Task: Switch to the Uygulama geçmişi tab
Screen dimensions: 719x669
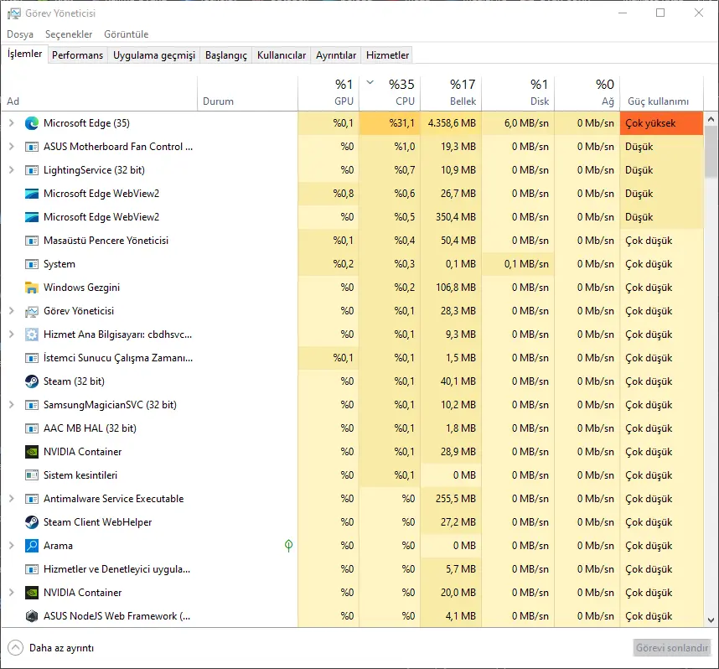Action: click(154, 55)
